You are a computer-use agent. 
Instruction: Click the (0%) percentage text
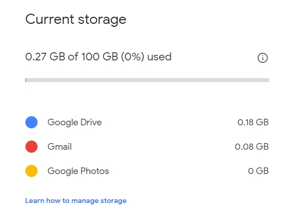133,57
